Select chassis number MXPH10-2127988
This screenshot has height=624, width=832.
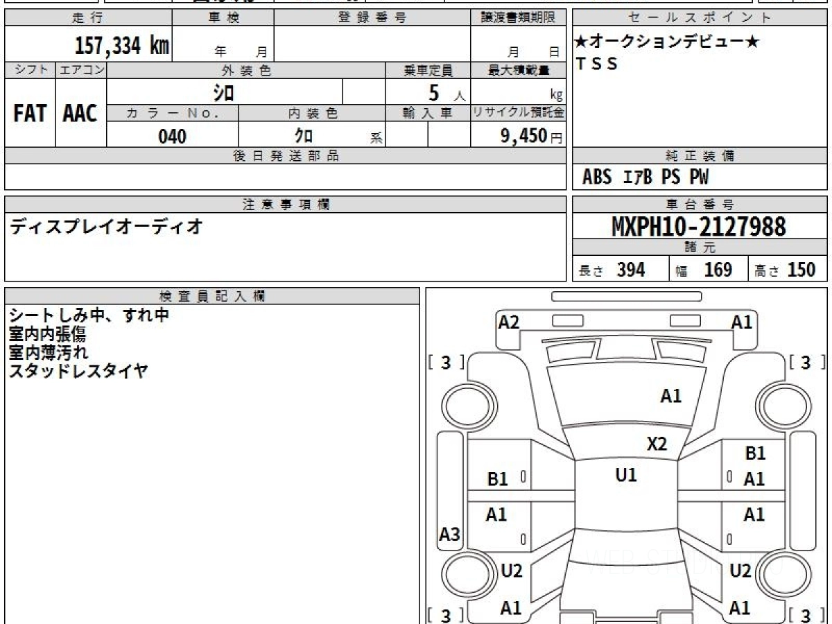(699, 227)
